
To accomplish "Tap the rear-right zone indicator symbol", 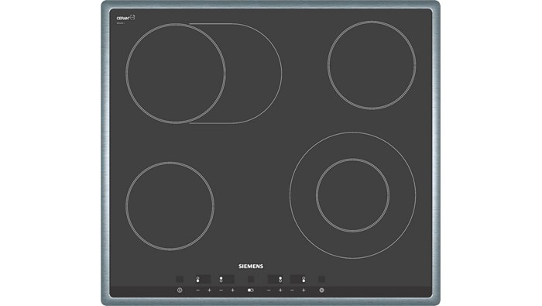I will [x=280, y=280].
